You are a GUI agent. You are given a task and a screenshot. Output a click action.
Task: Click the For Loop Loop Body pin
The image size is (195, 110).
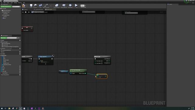pyautogui.click(x=109, y=59)
